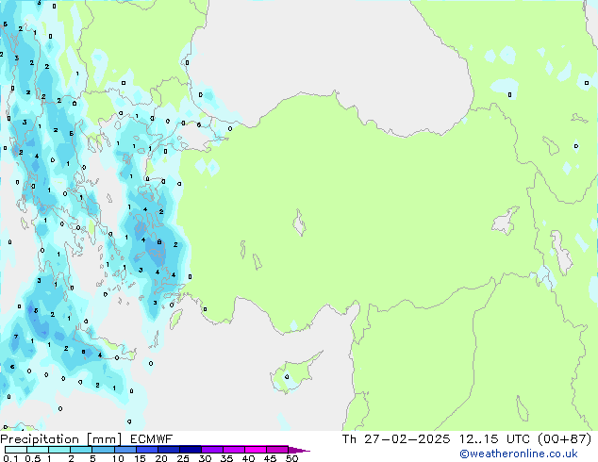598x462 pixels.
Task: Click the 30–35 mm purple legend swatch
Action: point(211,450)
